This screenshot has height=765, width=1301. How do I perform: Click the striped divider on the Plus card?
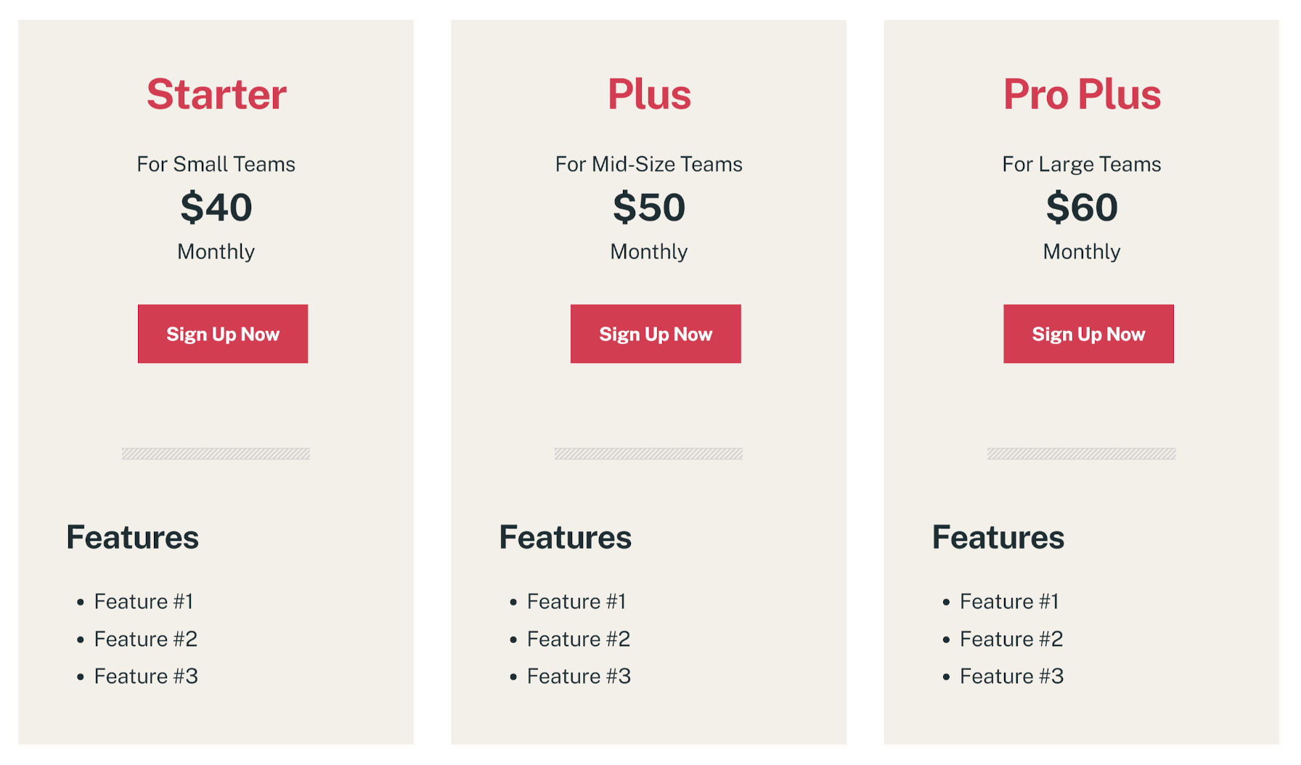tap(649, 454)
